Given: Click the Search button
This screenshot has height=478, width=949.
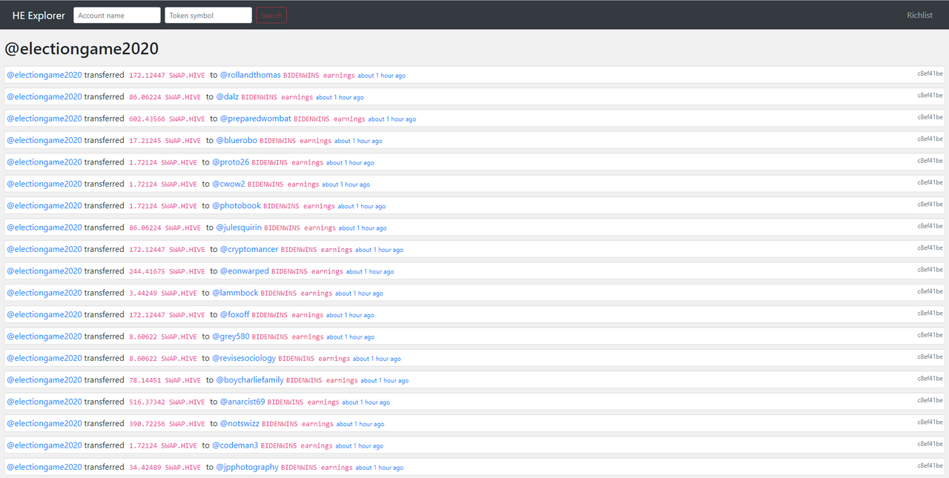Looking at the screenshot, I should (271, 15).
